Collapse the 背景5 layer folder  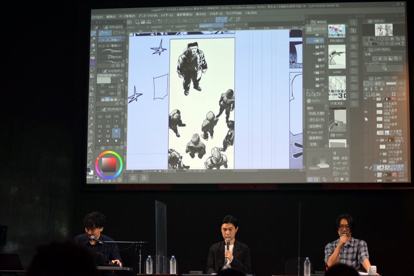point(377,140)
